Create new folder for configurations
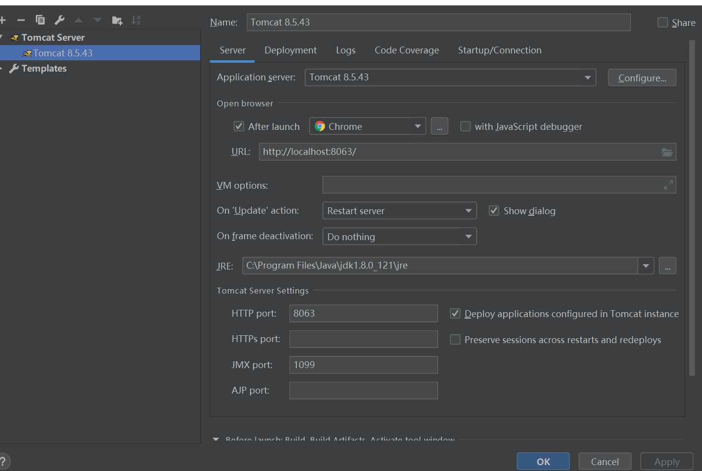702x471 pixels. tap(117, 20)
